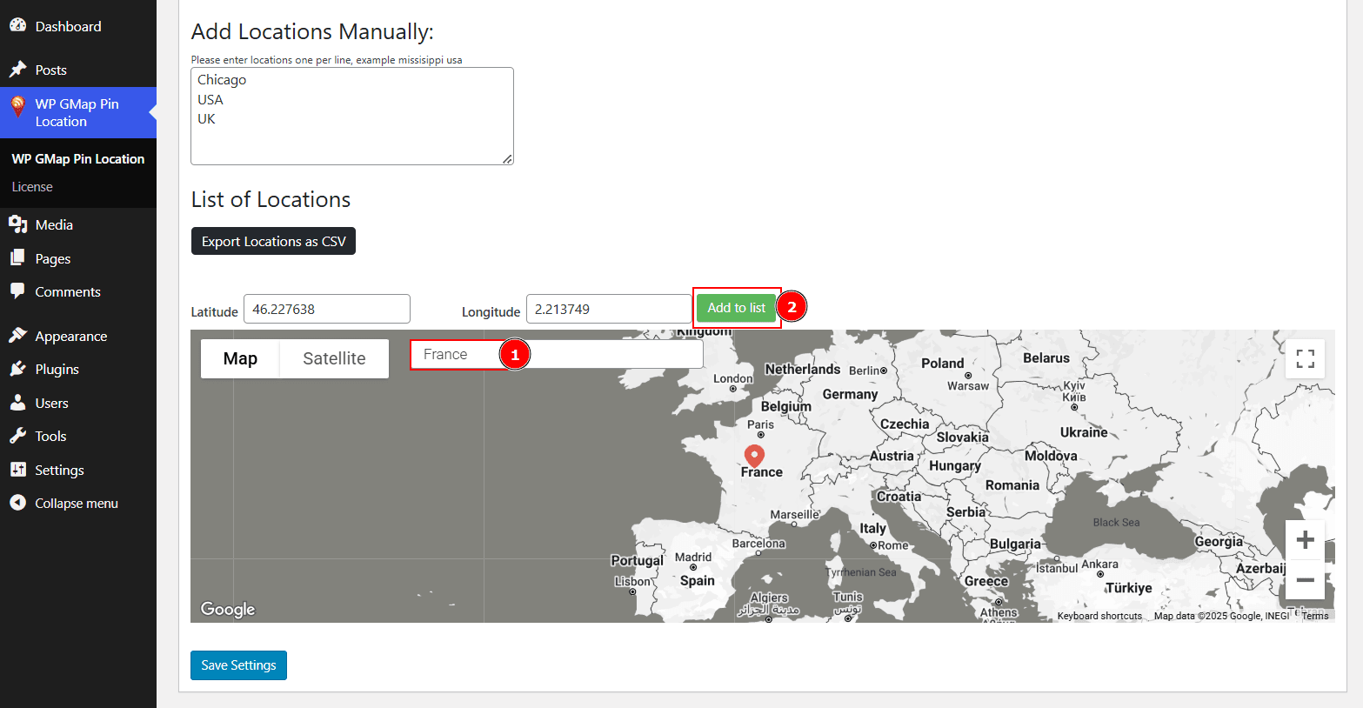The height and width of the screenshot is (708, 1363).
Task: Click the Germany label on the map
Action: click(850, 394)
